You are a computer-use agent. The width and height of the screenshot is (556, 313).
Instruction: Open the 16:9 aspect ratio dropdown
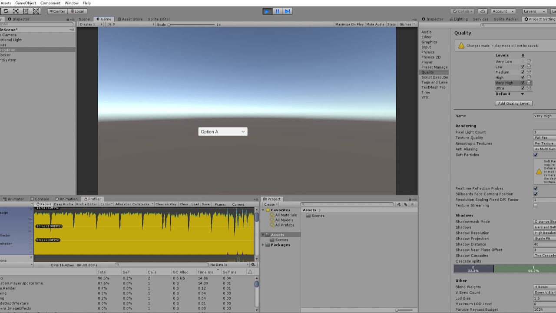coord(130,24)
